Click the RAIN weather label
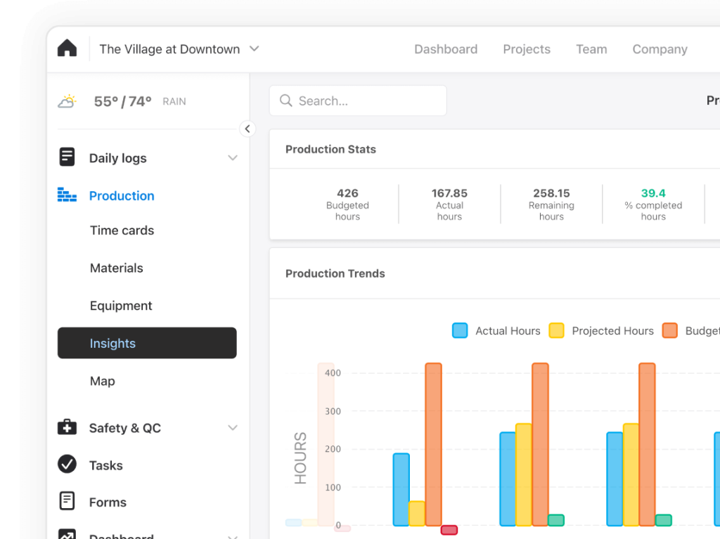 coord(174,101)
